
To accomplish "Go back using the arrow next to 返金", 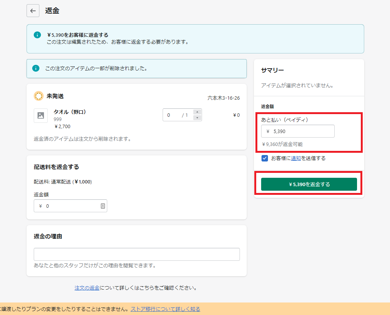I will (33, 11).
